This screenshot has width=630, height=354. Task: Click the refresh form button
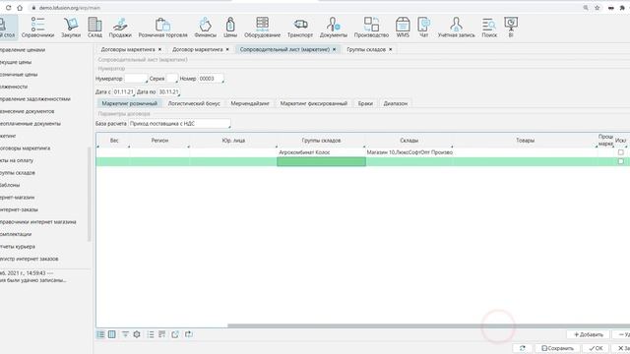click(x=523, y=348)
